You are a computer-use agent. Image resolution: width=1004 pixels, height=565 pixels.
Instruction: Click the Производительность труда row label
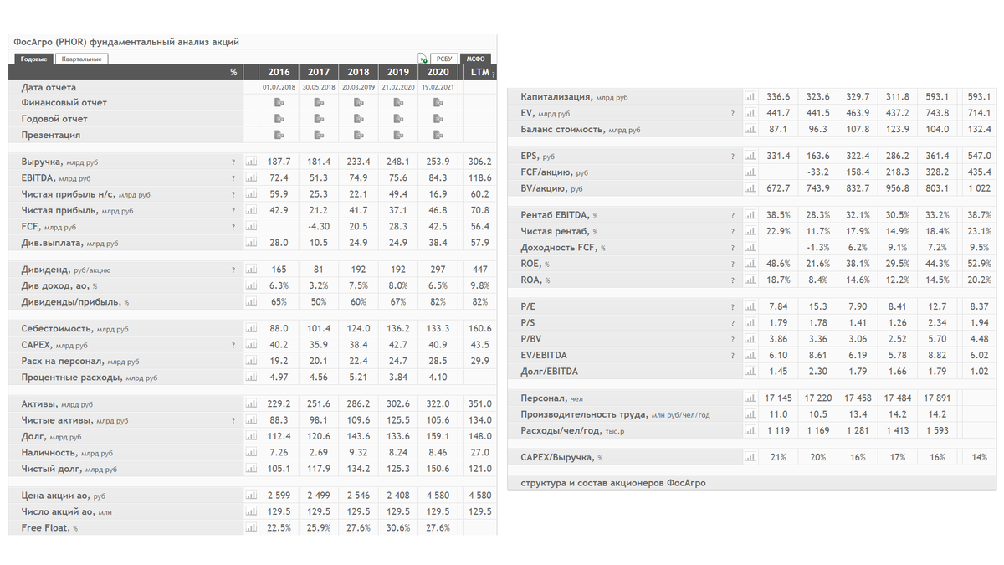(x=615, y=414)
